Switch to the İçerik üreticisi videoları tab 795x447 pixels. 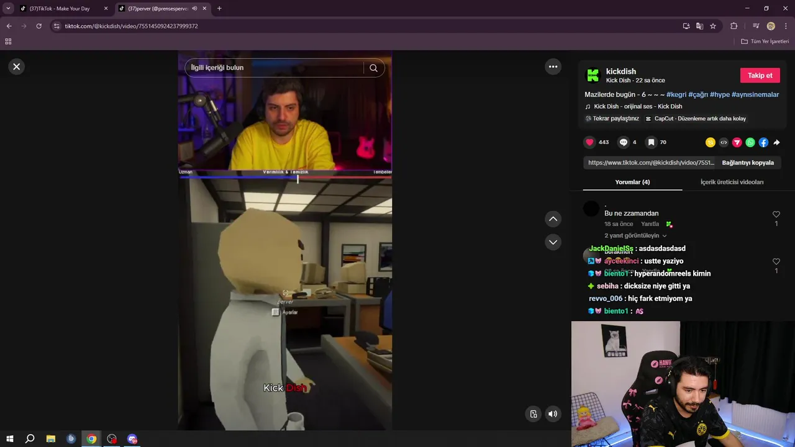tap(732, 182)
